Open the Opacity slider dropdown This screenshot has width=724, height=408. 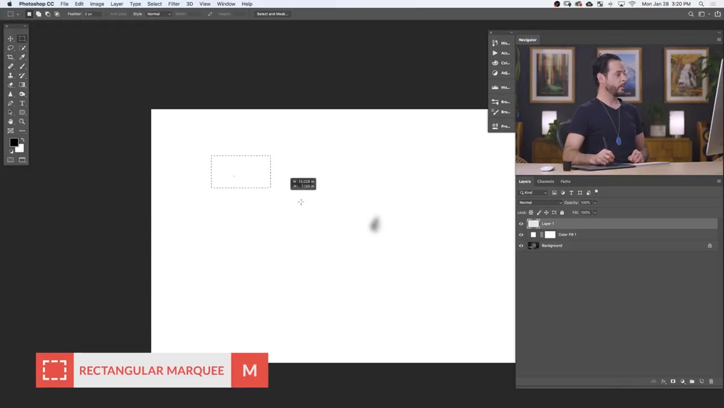click(x=595, y=203)
